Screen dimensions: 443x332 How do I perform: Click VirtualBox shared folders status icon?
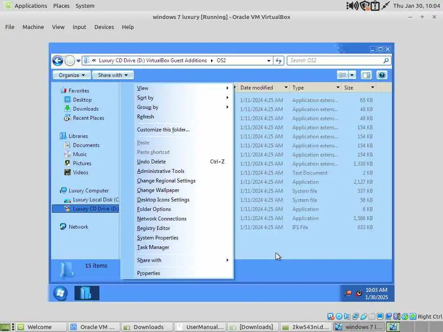pyautogui.click(x=371, y=316)
